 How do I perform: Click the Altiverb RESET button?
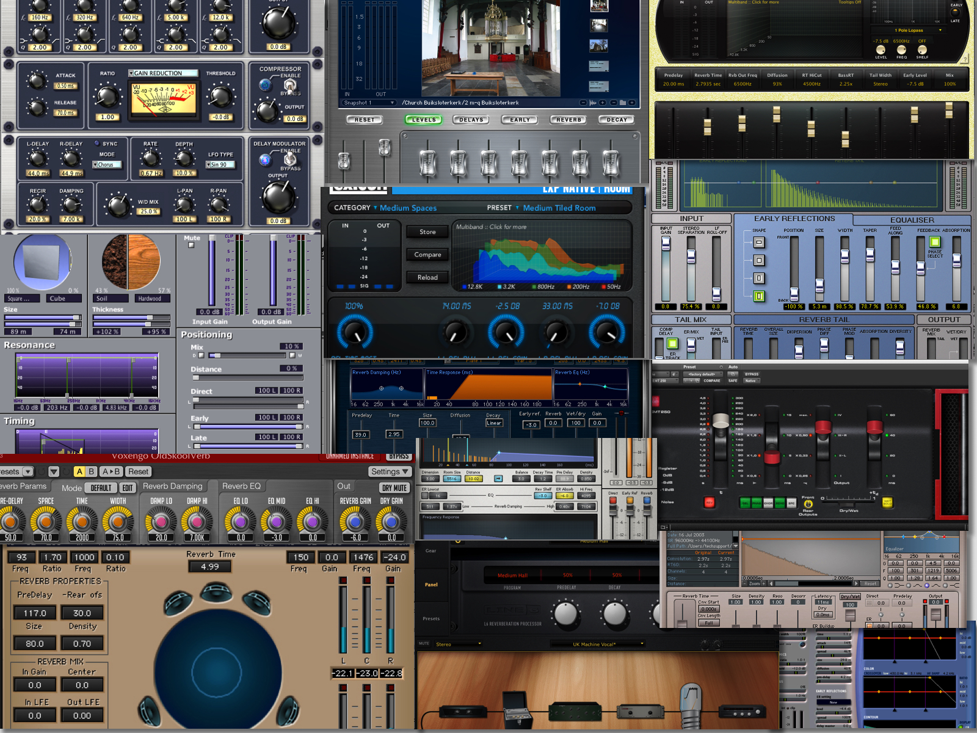[364, 120]
